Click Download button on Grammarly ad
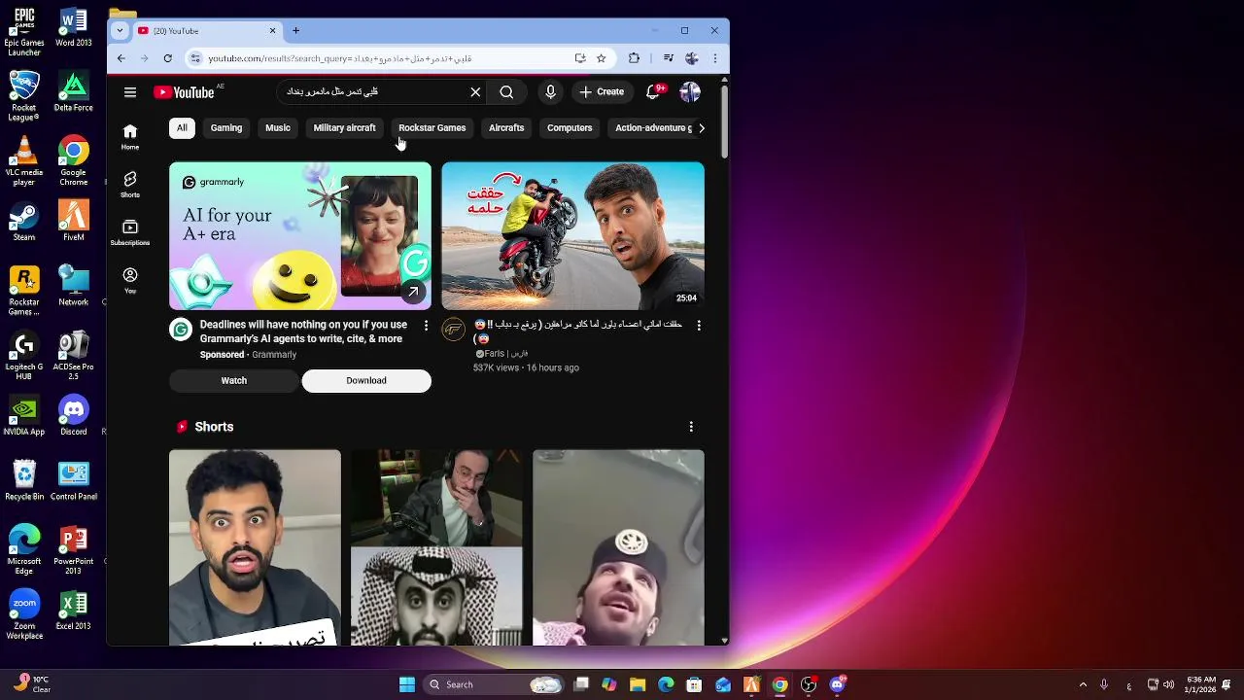Screen dimensions: 1244x700 point(366,380)
